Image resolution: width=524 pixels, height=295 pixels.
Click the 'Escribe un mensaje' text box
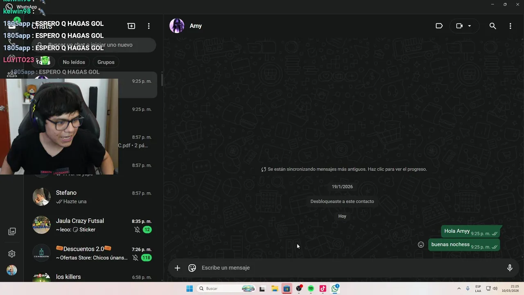click(352, 268)
